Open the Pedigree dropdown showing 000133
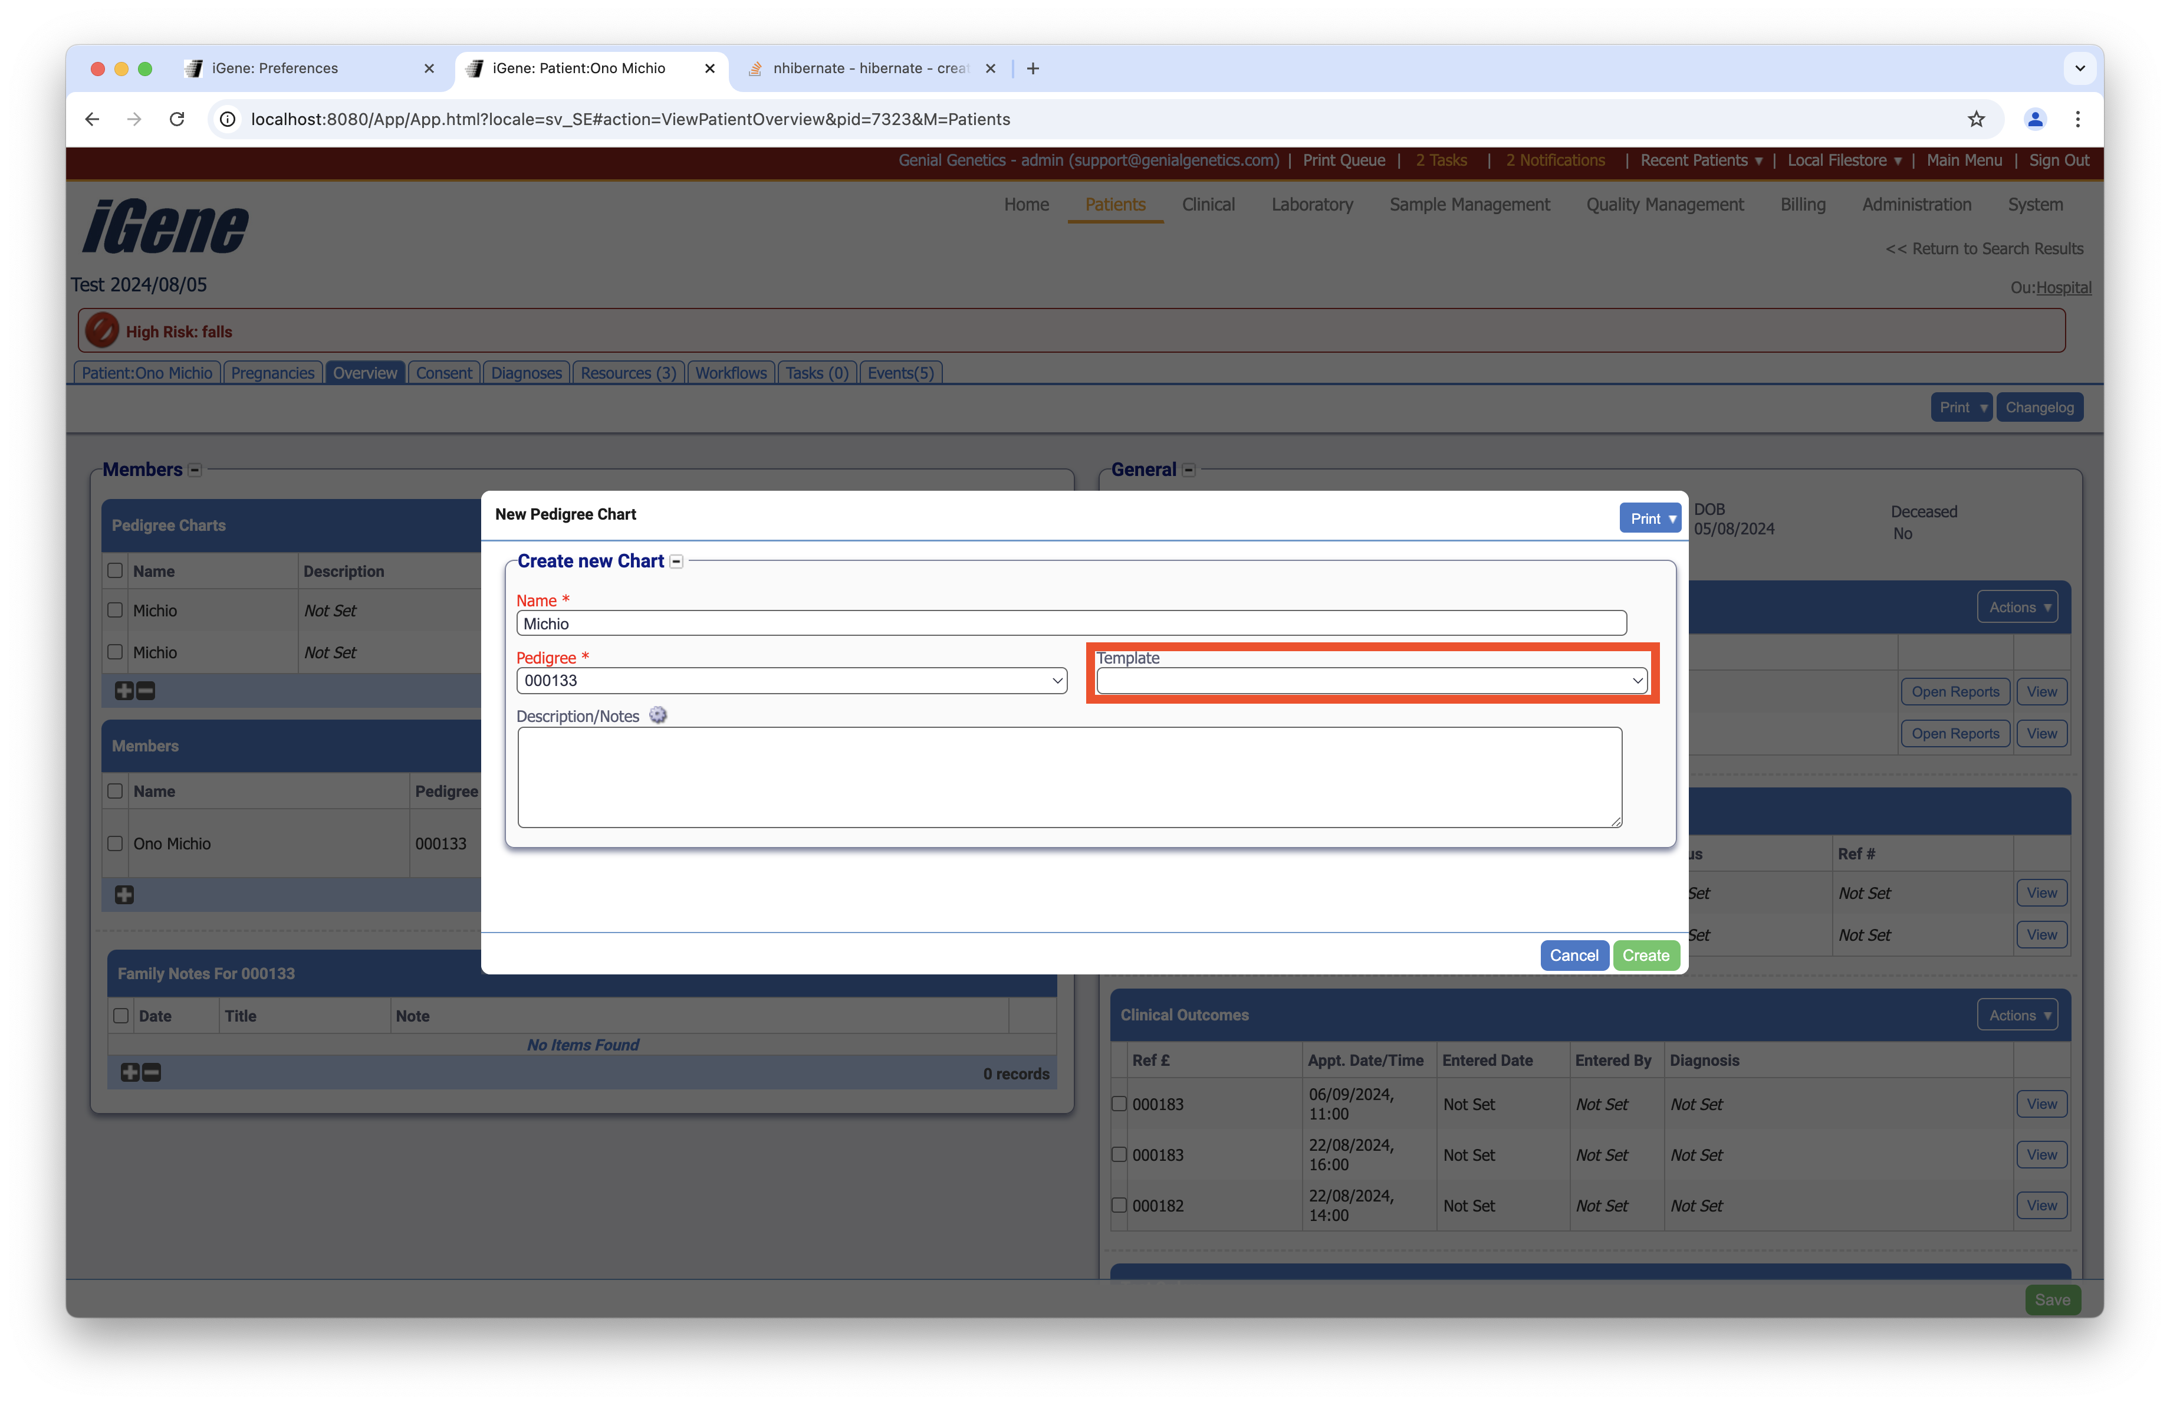 [x=791, y=681]
